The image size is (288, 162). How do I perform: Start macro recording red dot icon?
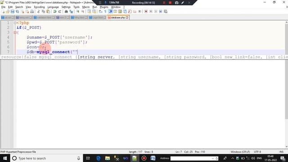[146, 11]
